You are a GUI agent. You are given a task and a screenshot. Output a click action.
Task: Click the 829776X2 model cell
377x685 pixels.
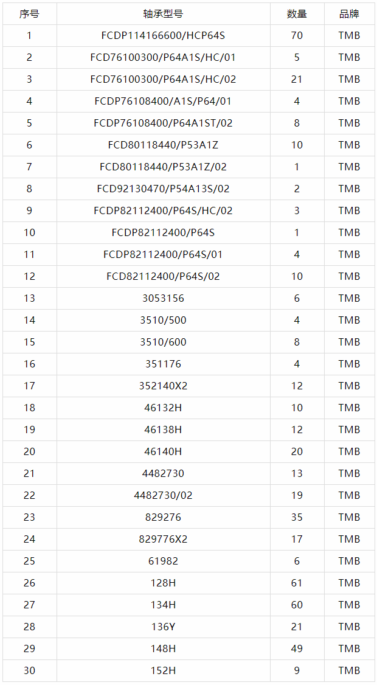coord(163,539)
